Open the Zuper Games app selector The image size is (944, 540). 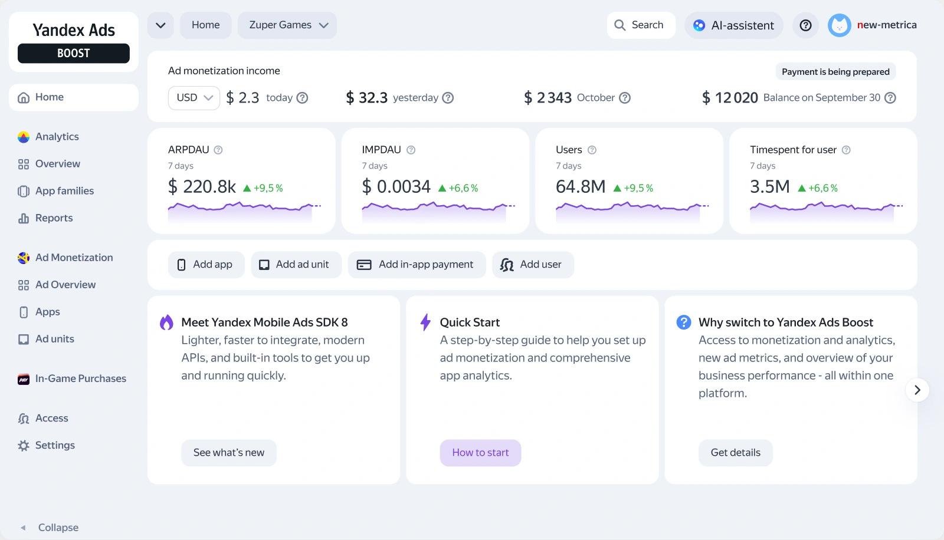[287, 25]
